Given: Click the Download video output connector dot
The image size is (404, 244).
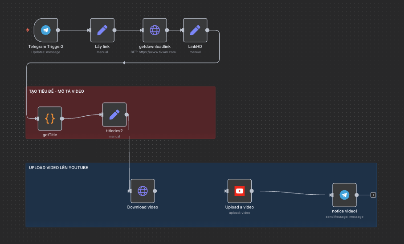Looking at the screenshot, I should click(x=155, y=191).
